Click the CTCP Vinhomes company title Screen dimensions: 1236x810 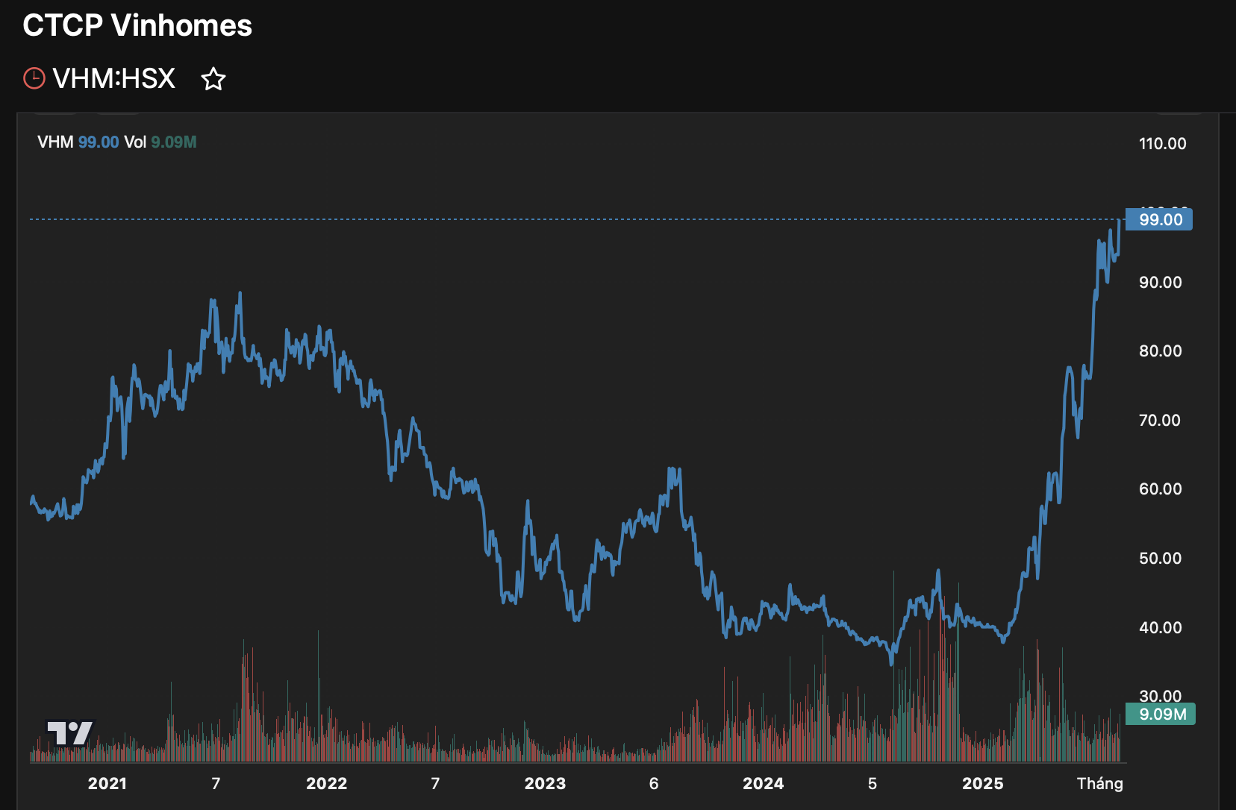[137, 25]
